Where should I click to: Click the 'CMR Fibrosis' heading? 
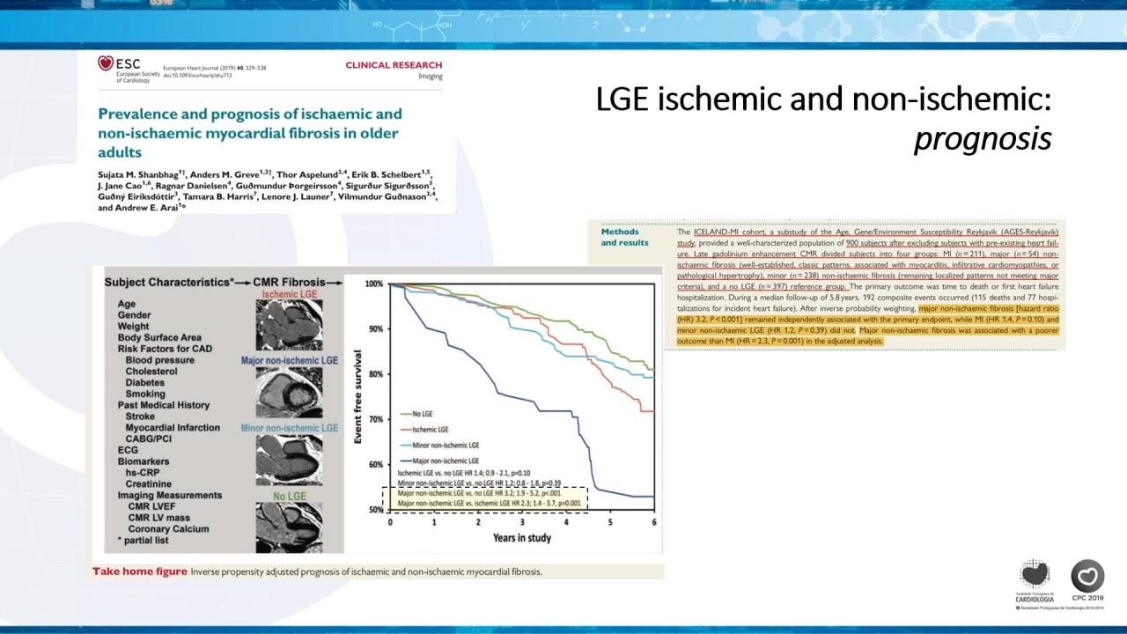click(289, 283)
